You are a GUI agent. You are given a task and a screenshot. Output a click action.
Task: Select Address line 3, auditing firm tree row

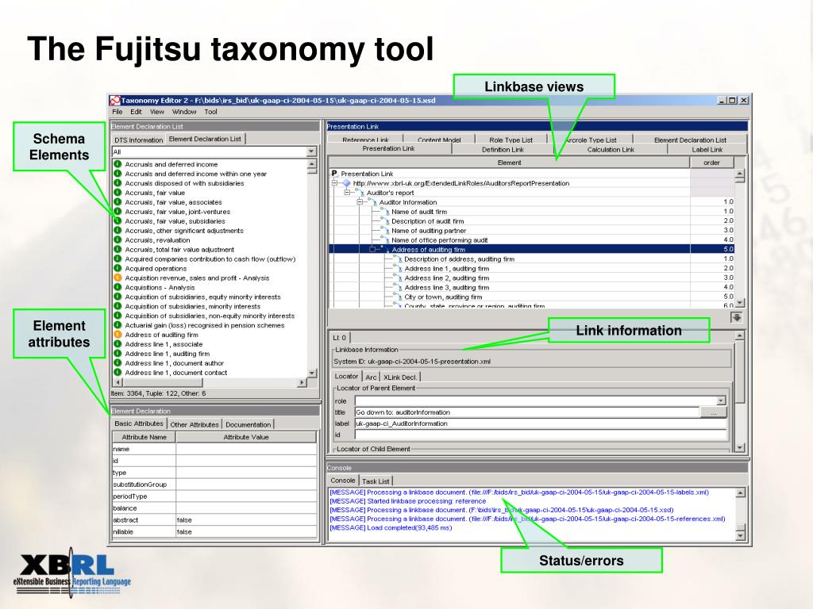pos(446,287)
